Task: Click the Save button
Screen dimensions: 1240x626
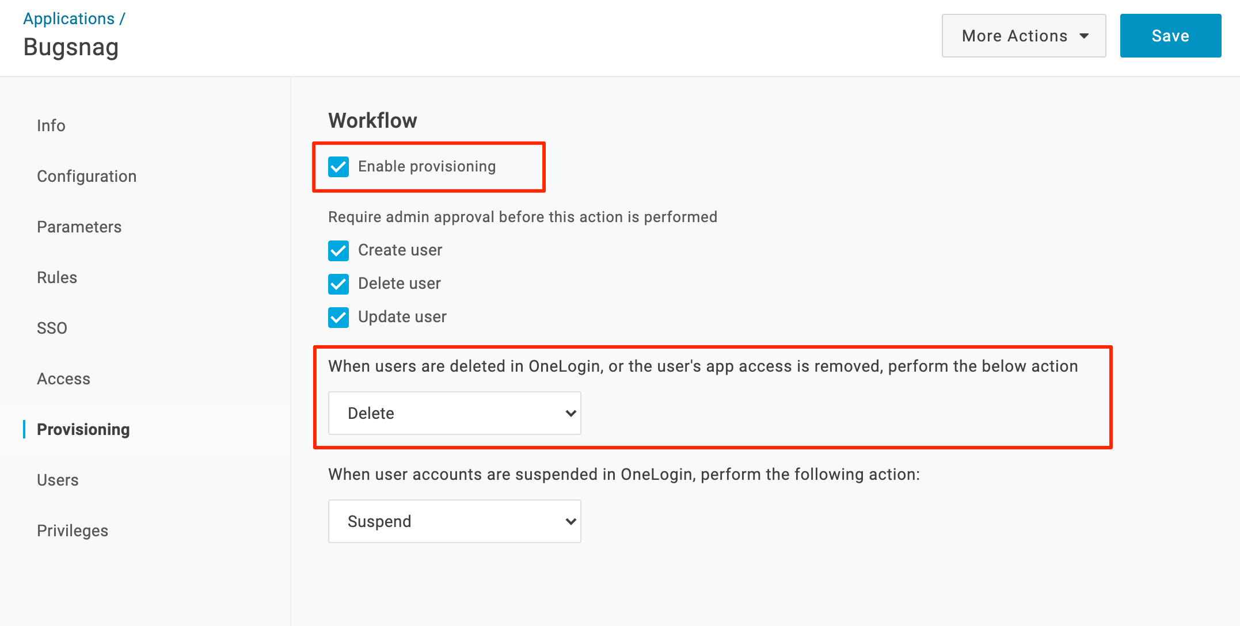Action: tap(1170, 36)
